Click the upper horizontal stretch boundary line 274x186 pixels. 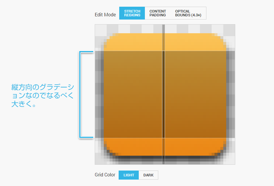(x=165, y=51)
